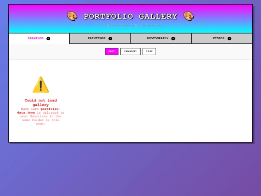Click the subtitle under the gallery title

point(130,25)
